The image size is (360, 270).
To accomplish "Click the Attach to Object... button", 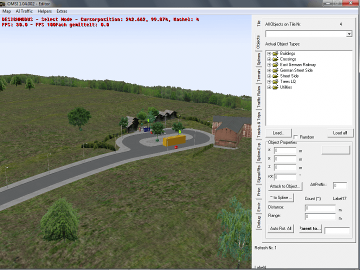I will (285, 186).
